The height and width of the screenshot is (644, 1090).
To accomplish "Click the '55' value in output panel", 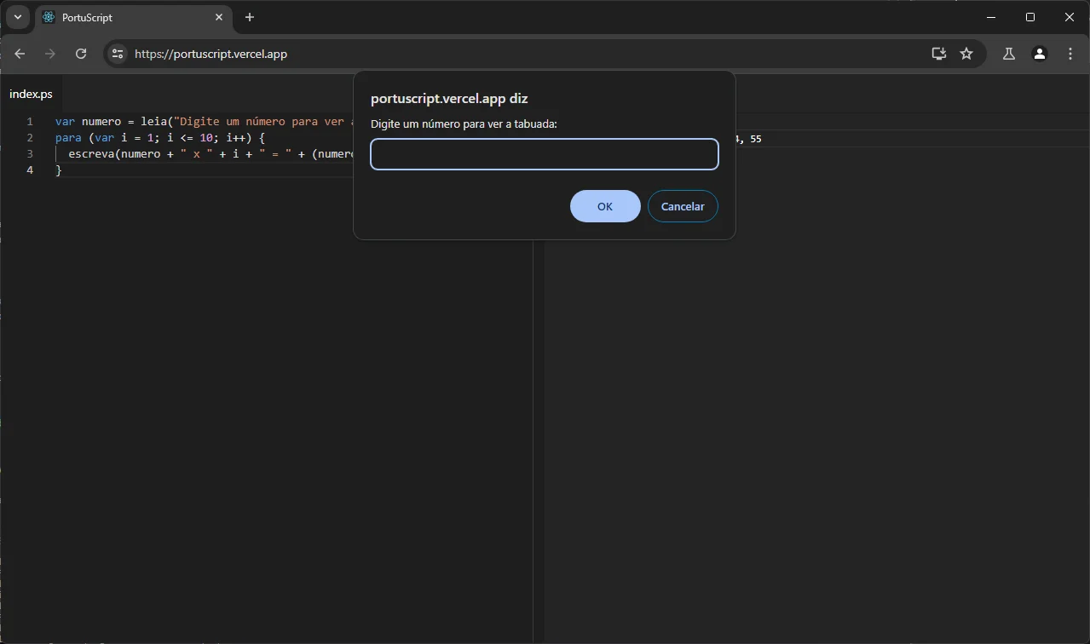I will 756,139.
